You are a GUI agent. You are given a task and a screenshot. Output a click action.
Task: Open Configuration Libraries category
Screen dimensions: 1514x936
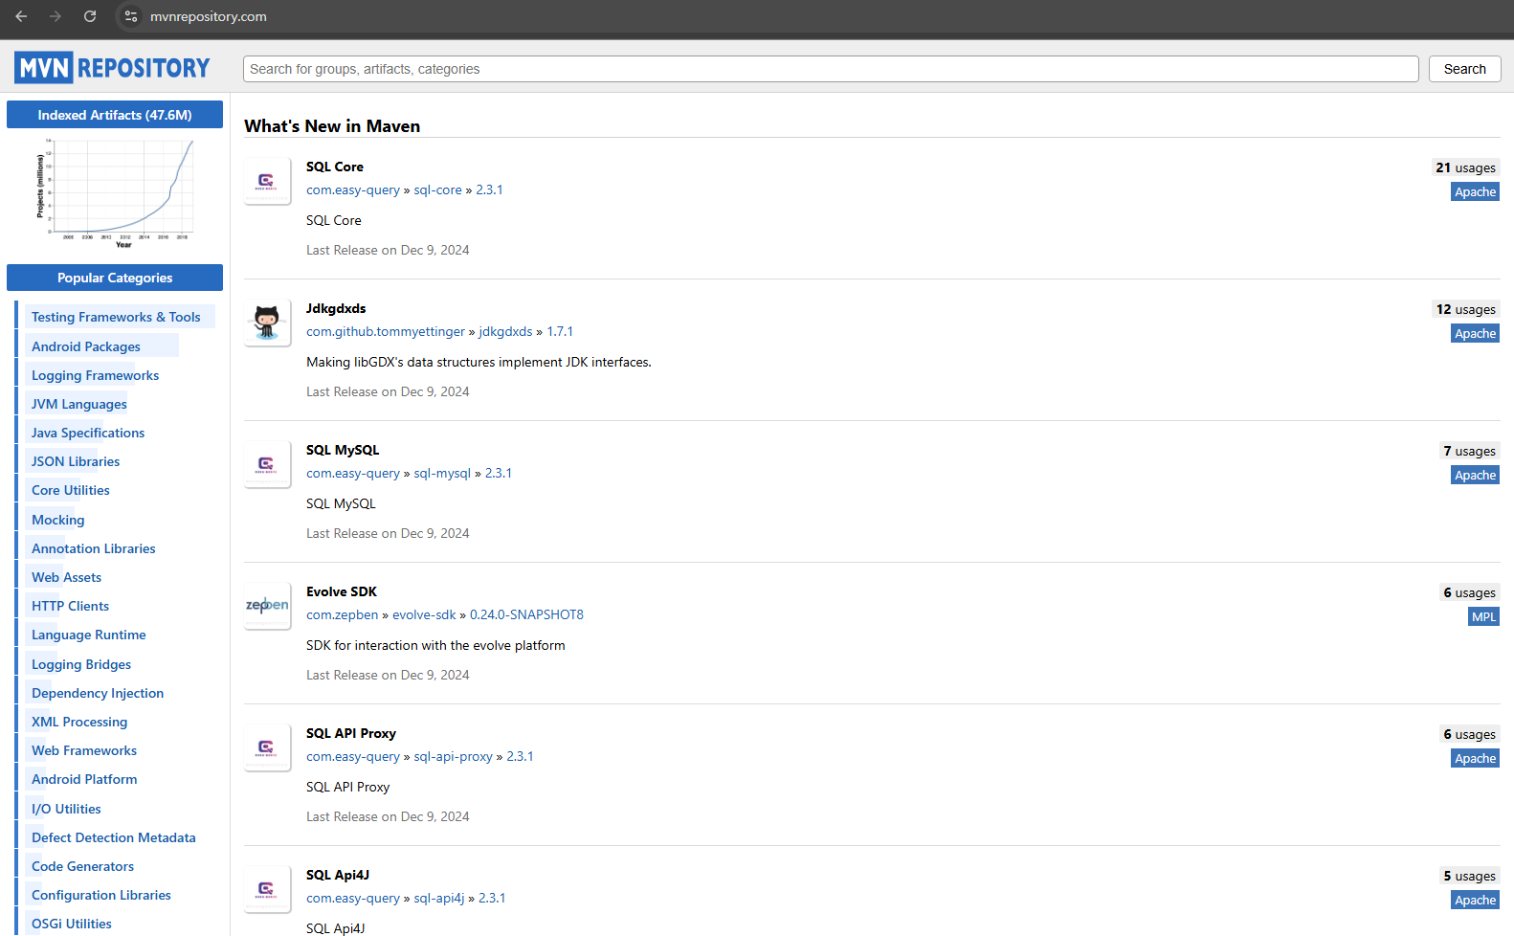coord(101,895)
